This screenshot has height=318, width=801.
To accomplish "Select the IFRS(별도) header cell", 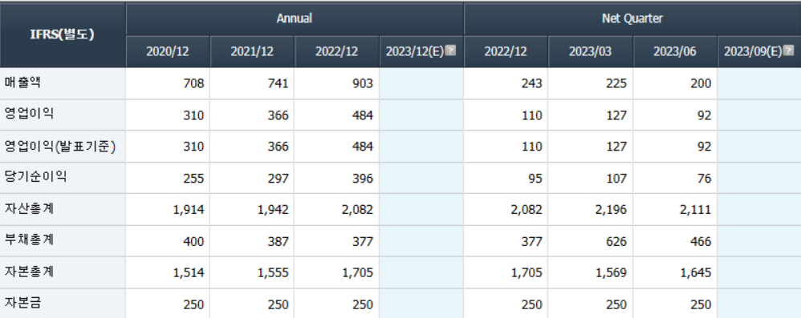I will pyautogui.click(x=63, y=34).
